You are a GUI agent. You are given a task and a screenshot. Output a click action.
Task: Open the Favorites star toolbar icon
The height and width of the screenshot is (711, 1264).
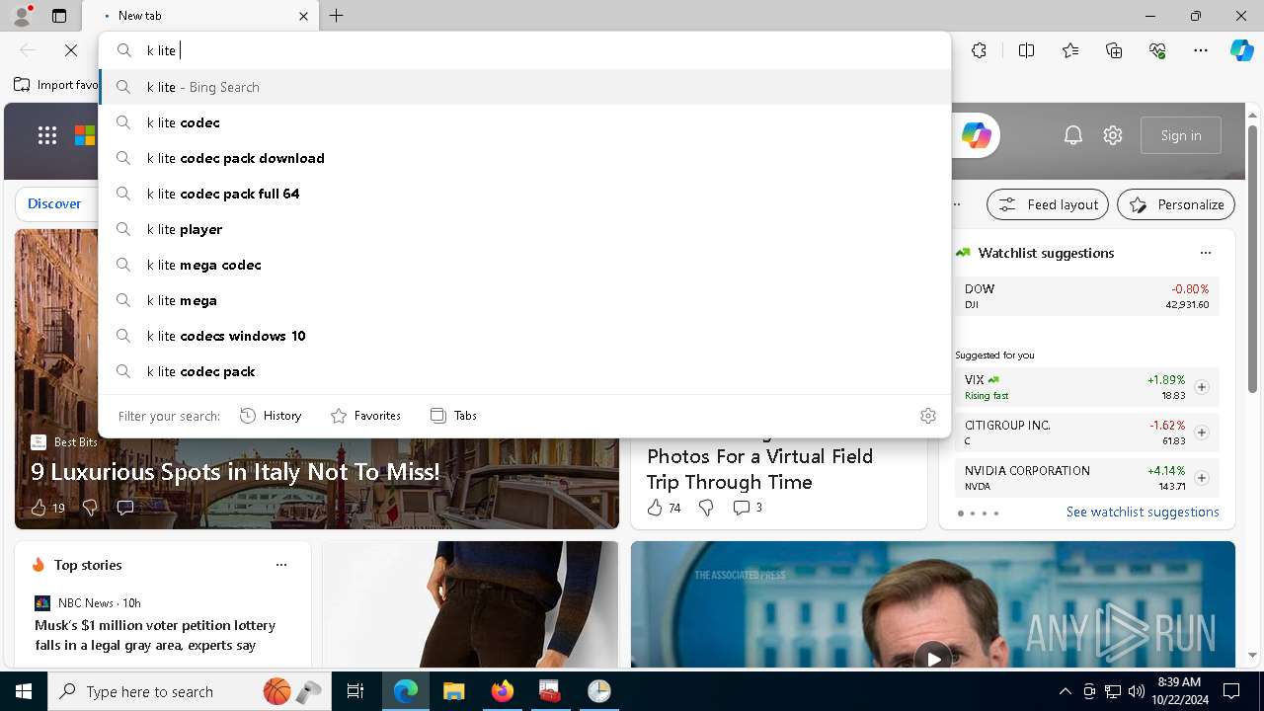(x=1070, y=50)
